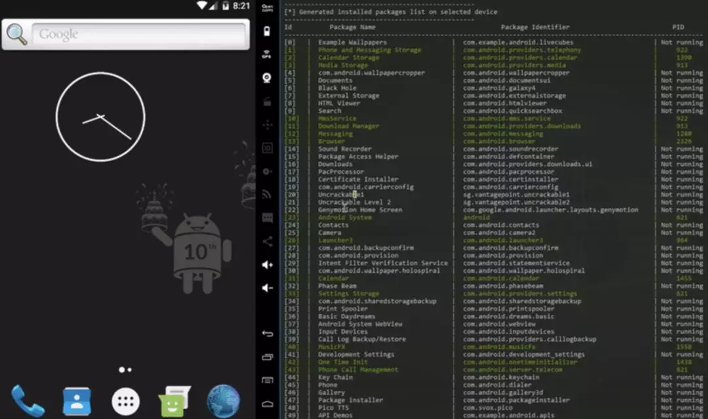This screenshot has height=419, width=708.
Task: Click "Basic Daydreams" package name
Action: tap(346, 317)
